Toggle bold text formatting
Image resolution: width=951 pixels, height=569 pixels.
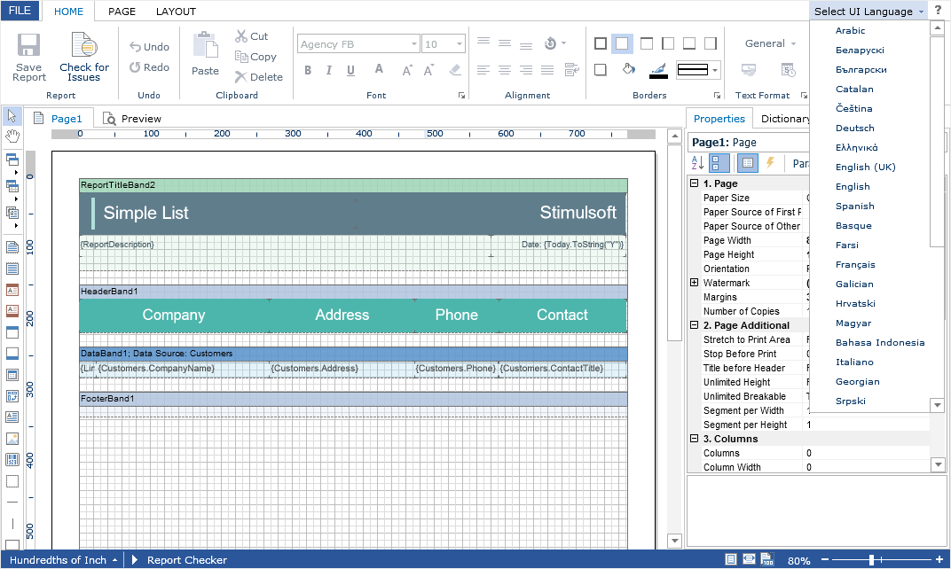(308, 70)
